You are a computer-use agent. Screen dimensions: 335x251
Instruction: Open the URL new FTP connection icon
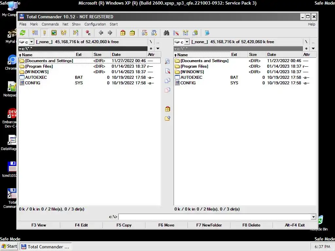pos(154,33)
